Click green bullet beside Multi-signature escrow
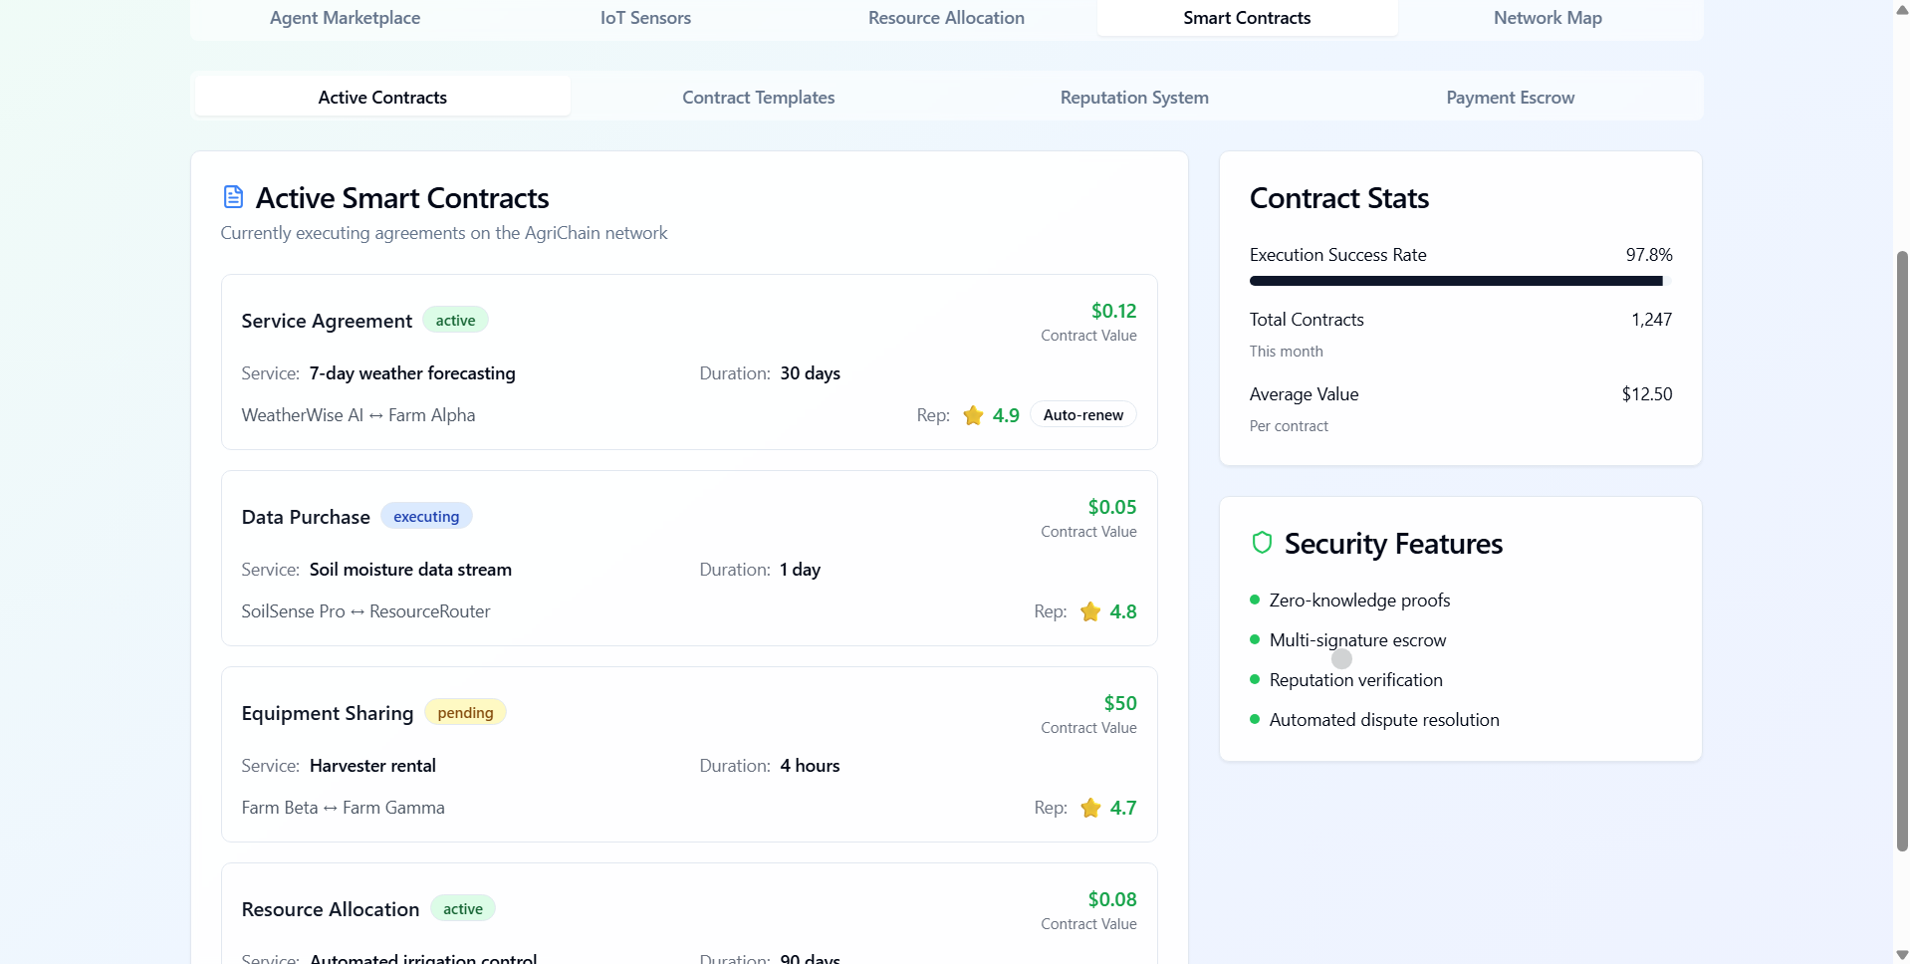Viewport: 1910px width, 964px height. pyautogui.click(x=1255, y=639)
